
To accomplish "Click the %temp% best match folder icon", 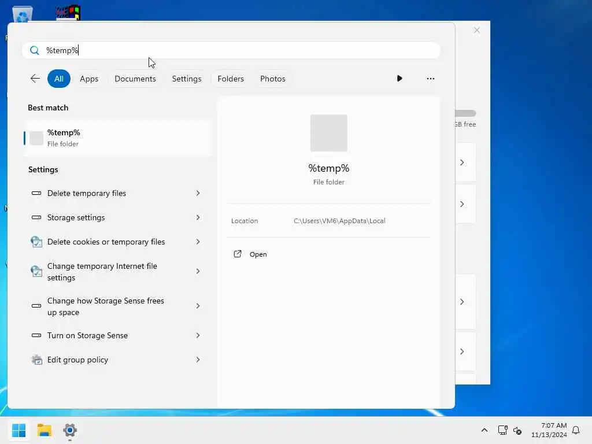I will click(36, 138).
